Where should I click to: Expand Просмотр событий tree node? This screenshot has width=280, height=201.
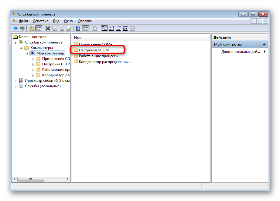[x=16, y=81]
